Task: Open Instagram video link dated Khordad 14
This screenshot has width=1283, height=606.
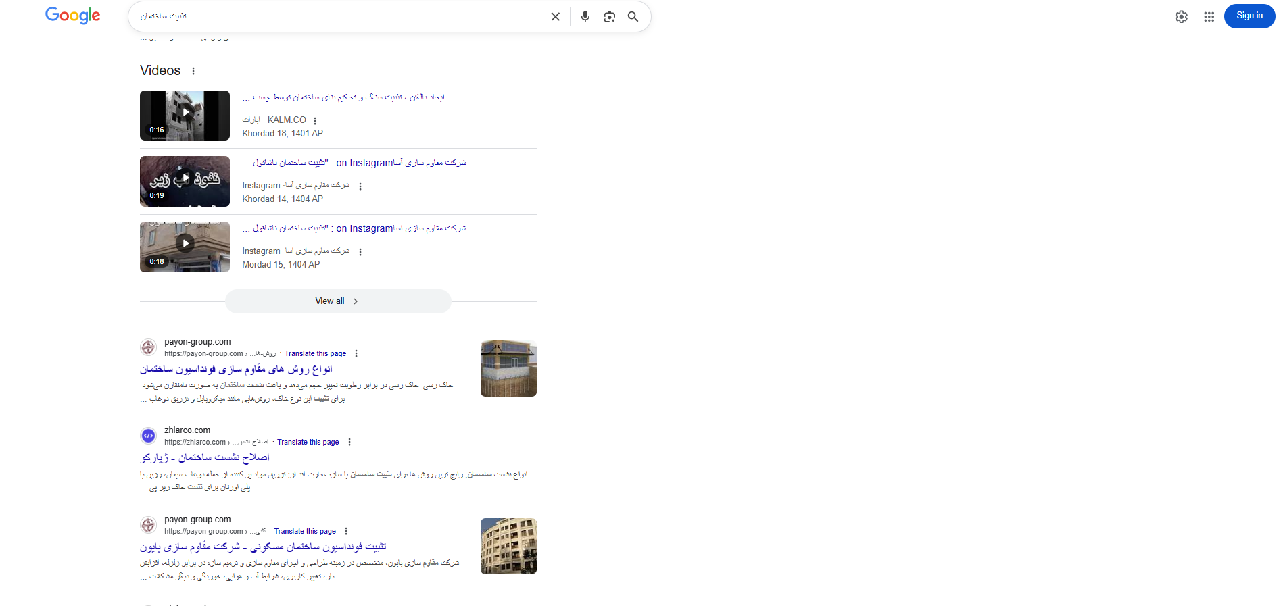Action: (354, 163)
